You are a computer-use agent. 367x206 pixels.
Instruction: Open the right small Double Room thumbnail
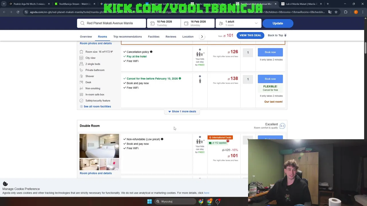(x=109, y=165)
